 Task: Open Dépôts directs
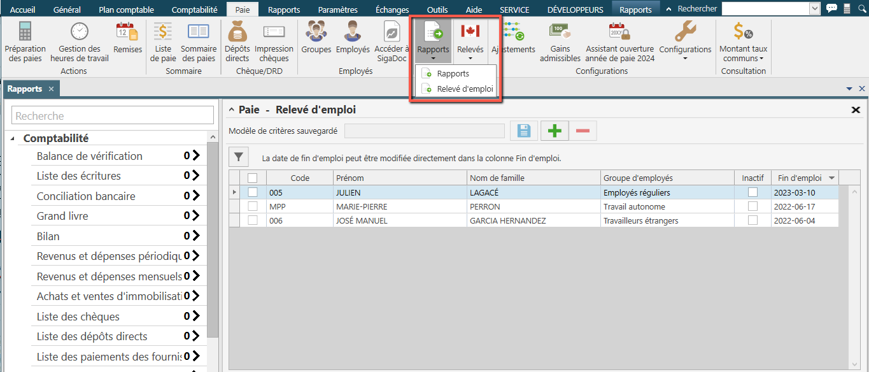coord(237,41)
